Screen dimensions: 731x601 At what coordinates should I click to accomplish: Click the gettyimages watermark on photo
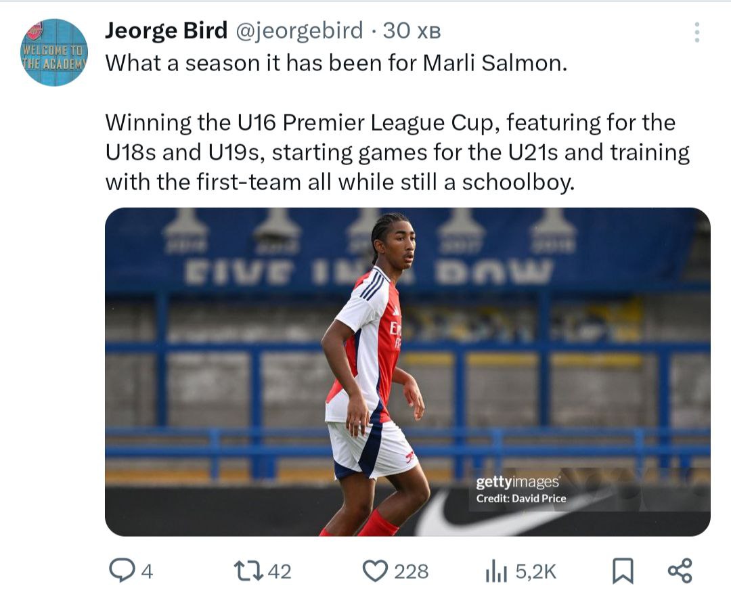pyautogui.click(x=518, y=482)
